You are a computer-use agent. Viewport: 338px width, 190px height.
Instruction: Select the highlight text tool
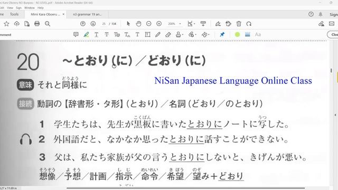(x=86, y=34)
